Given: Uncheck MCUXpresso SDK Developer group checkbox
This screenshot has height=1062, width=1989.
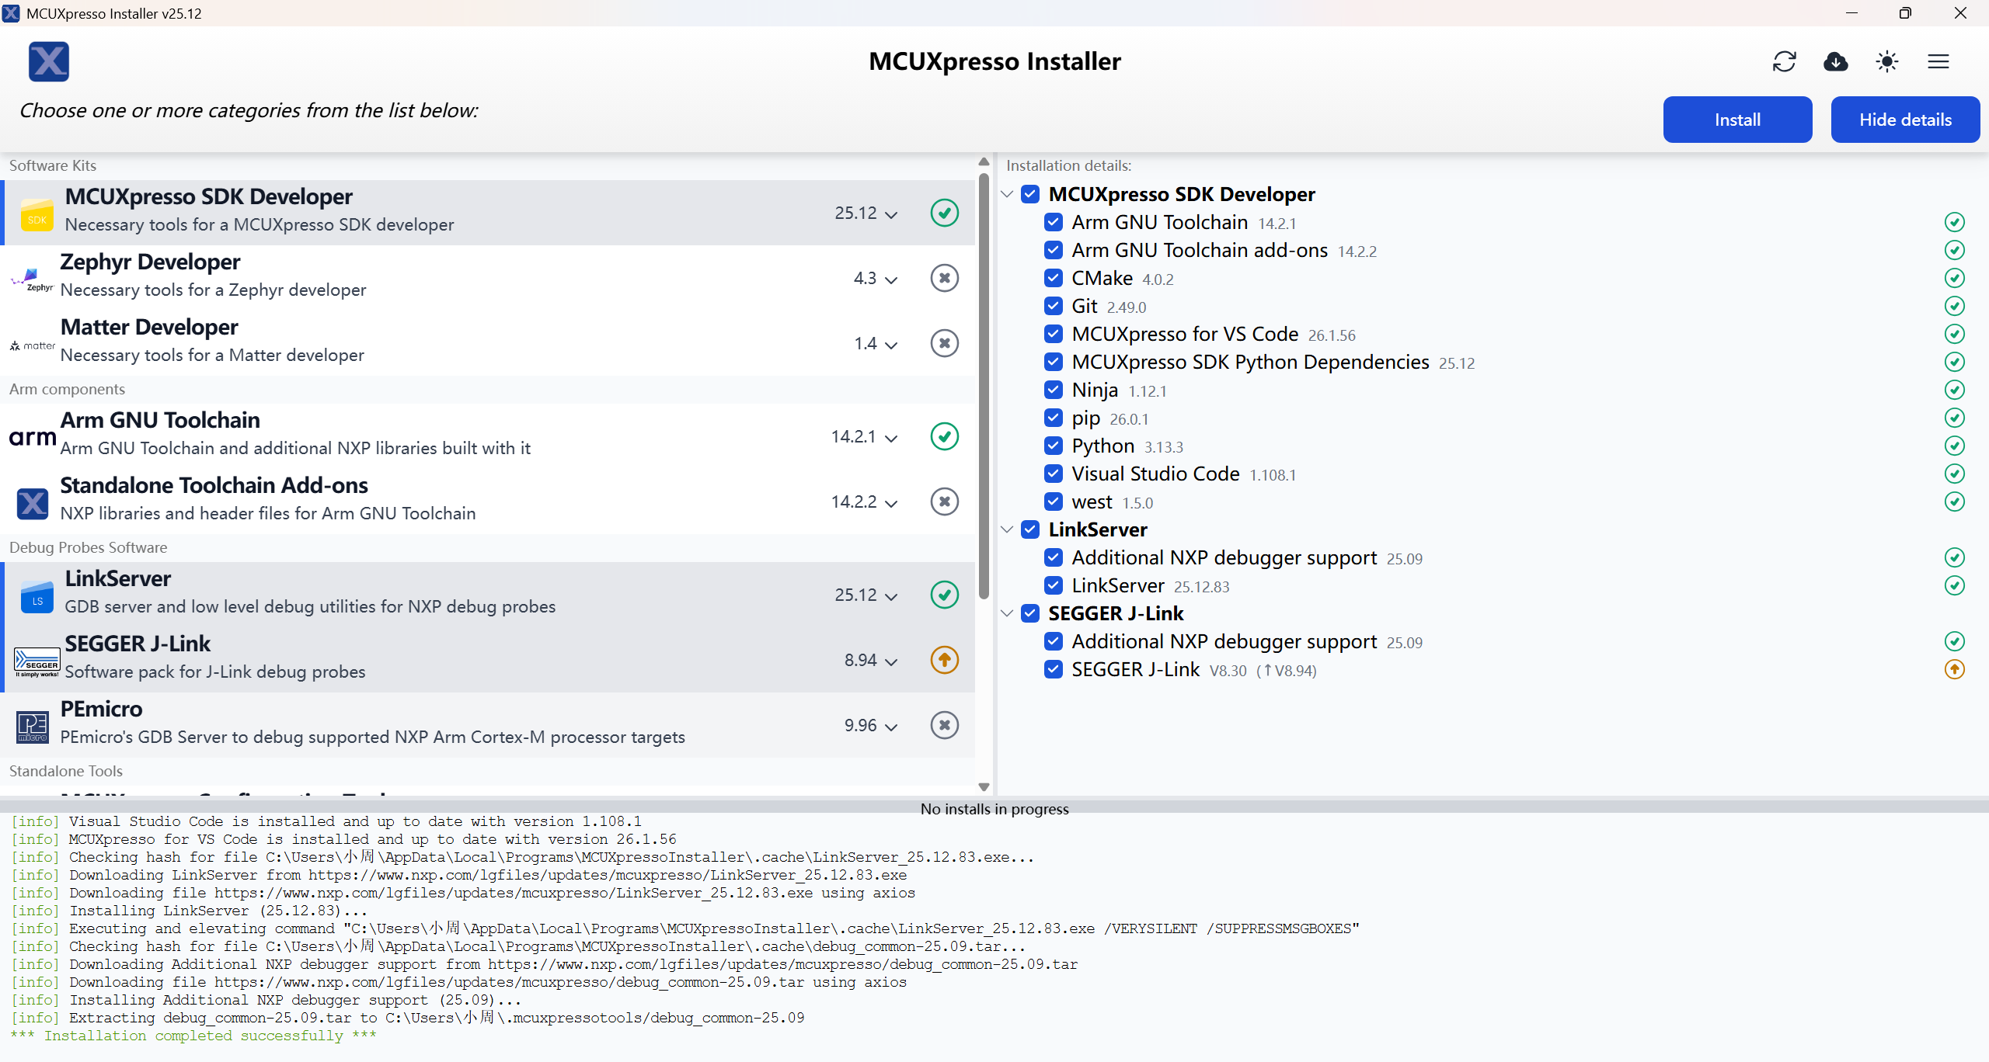Looking at the screenshot, I should [x=1030, y=194].
